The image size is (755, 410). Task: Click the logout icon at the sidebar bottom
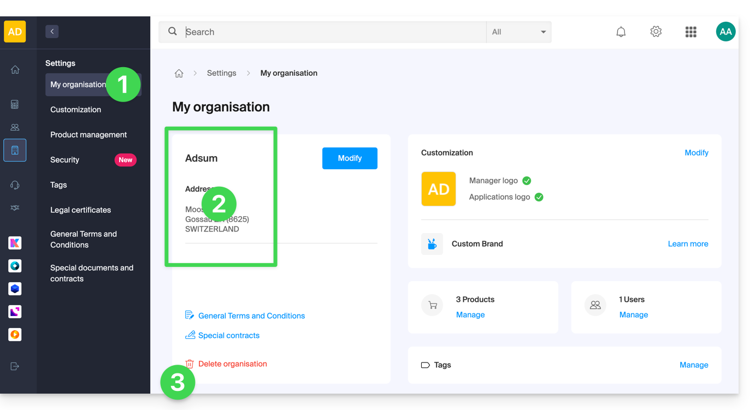coord(15,366)
